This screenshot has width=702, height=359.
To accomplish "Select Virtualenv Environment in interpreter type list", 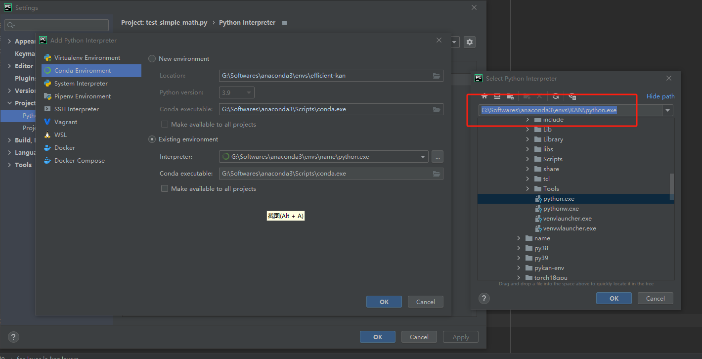I will tap(91, 58).
